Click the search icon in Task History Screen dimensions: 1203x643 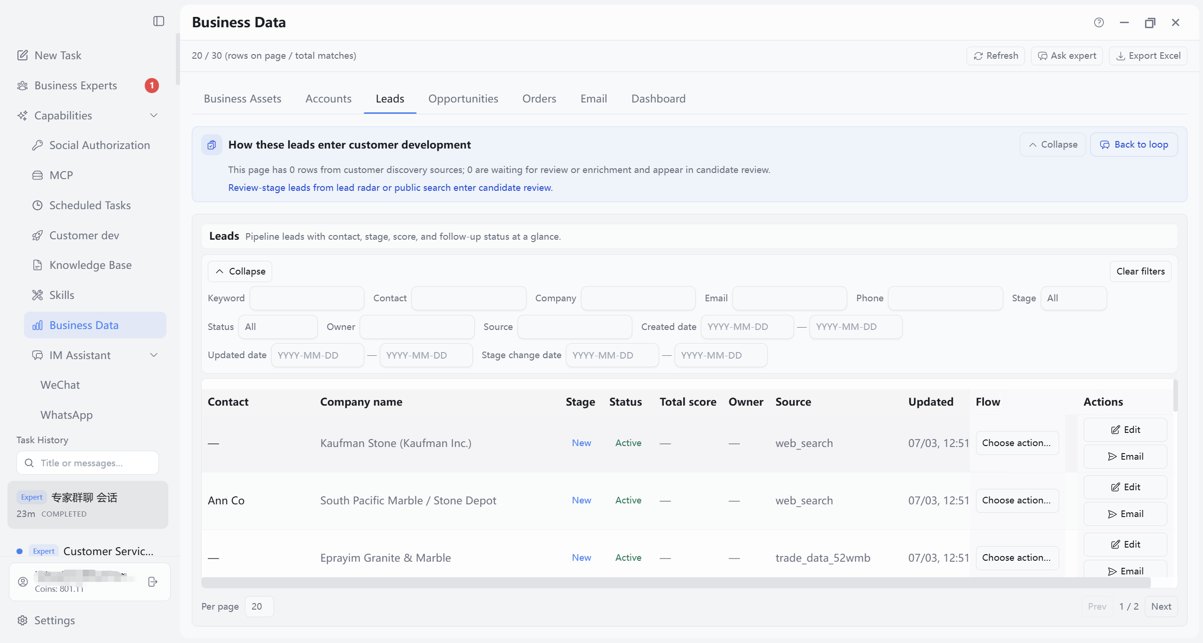pyautogui.click(x=29, y=463)
